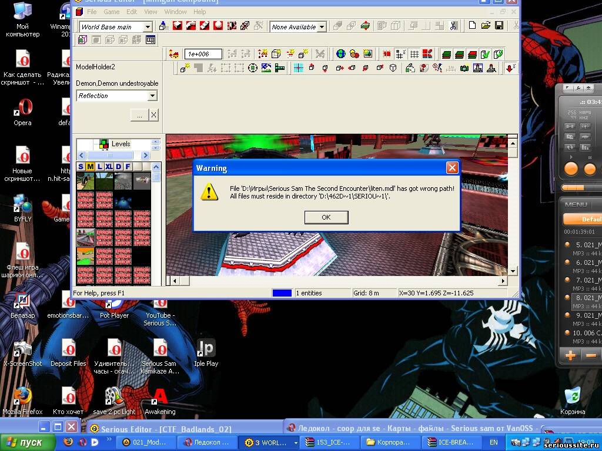Open the Pot Player desktop shortcut

[115, 307]
